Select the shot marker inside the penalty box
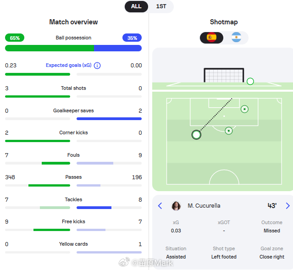Screen dimensions: 293x270 [244, 109]
